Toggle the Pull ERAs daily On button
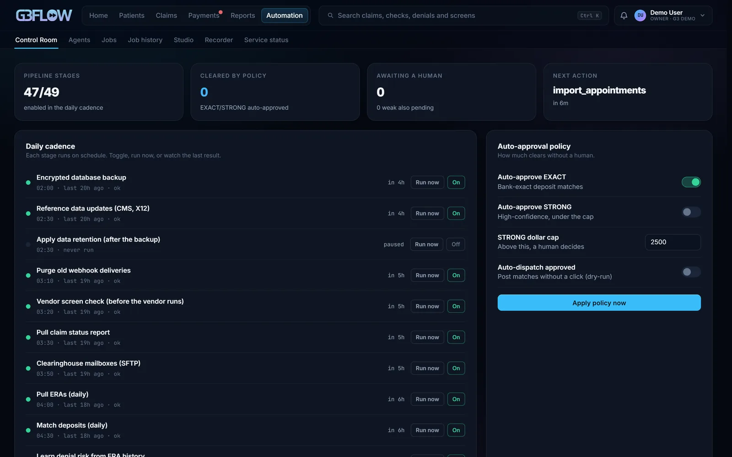The width and height of the screenshot is (732, 457). 456,399
